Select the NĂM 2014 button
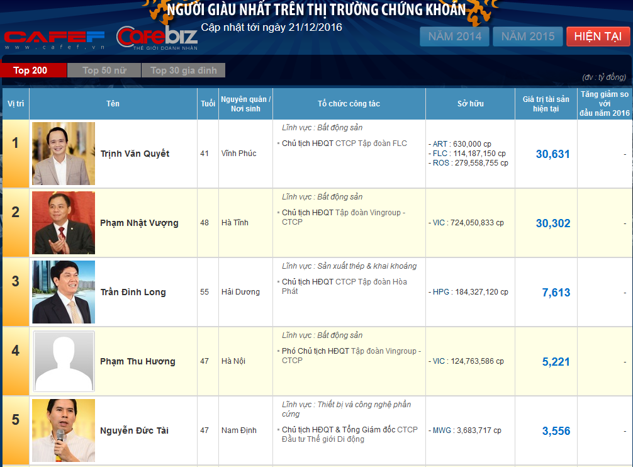The height and width of the screenshot is (467, 633). pyautogui.click(x=454, y=37)
